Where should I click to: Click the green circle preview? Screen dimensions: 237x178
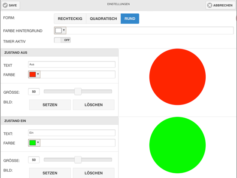pos(177,145)
